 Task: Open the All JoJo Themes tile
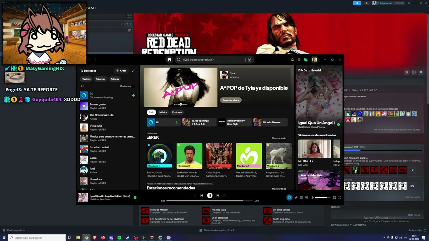[x=270, y=122]
